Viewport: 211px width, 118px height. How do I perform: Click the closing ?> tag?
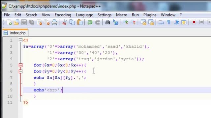26,103
